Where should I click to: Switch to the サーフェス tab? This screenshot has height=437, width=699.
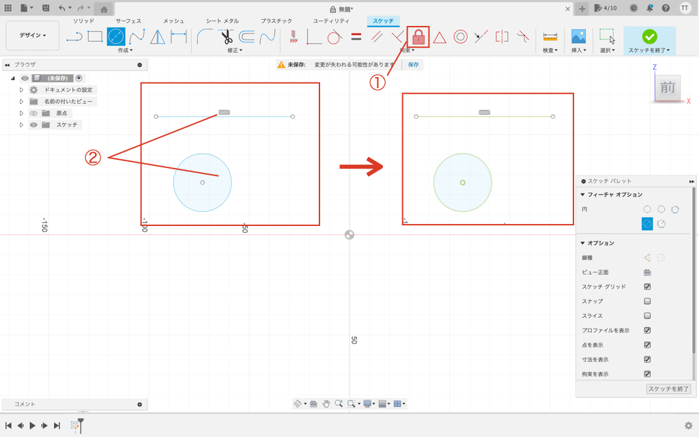[x=128, y=21]
